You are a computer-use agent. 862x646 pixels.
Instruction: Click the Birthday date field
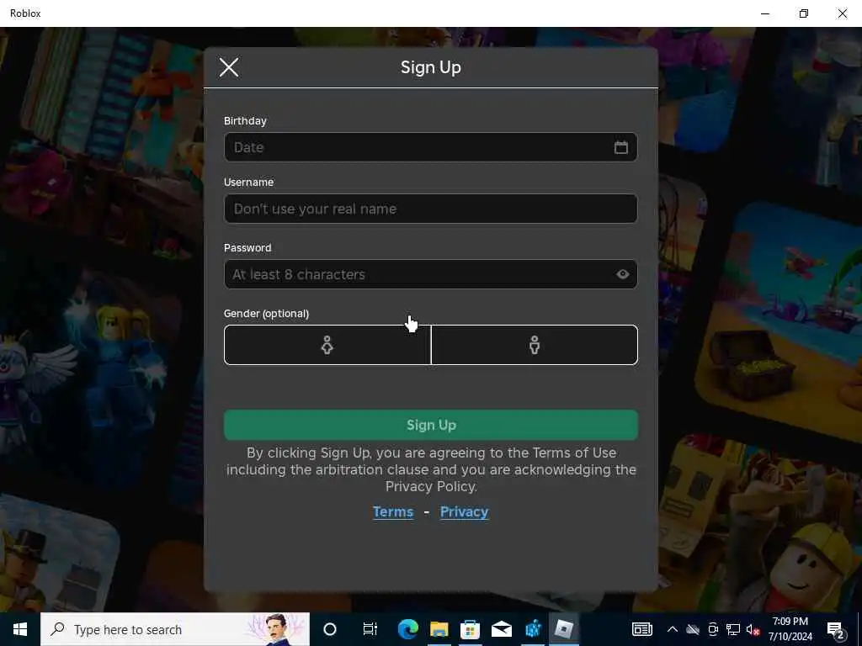[430, 147]
